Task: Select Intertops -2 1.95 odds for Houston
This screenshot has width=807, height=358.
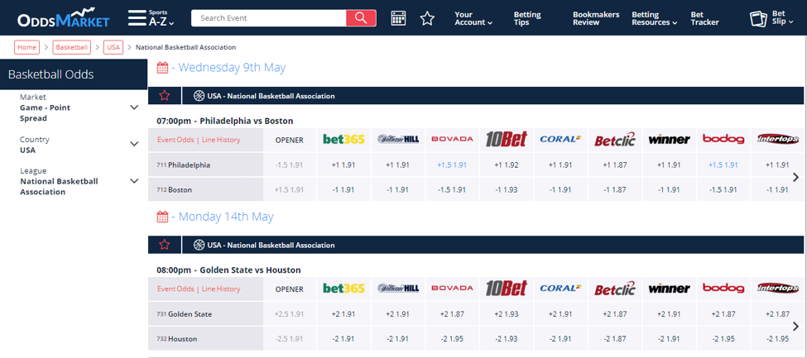Action: click(x=778, y=339)
